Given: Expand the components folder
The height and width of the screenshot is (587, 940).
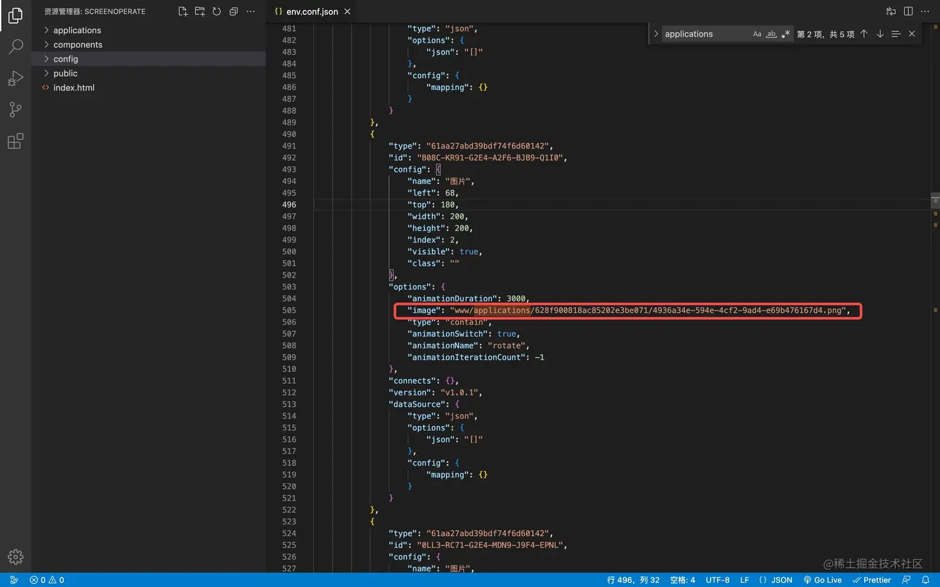Looking at the screenshot, I should [x=149, y=44].
